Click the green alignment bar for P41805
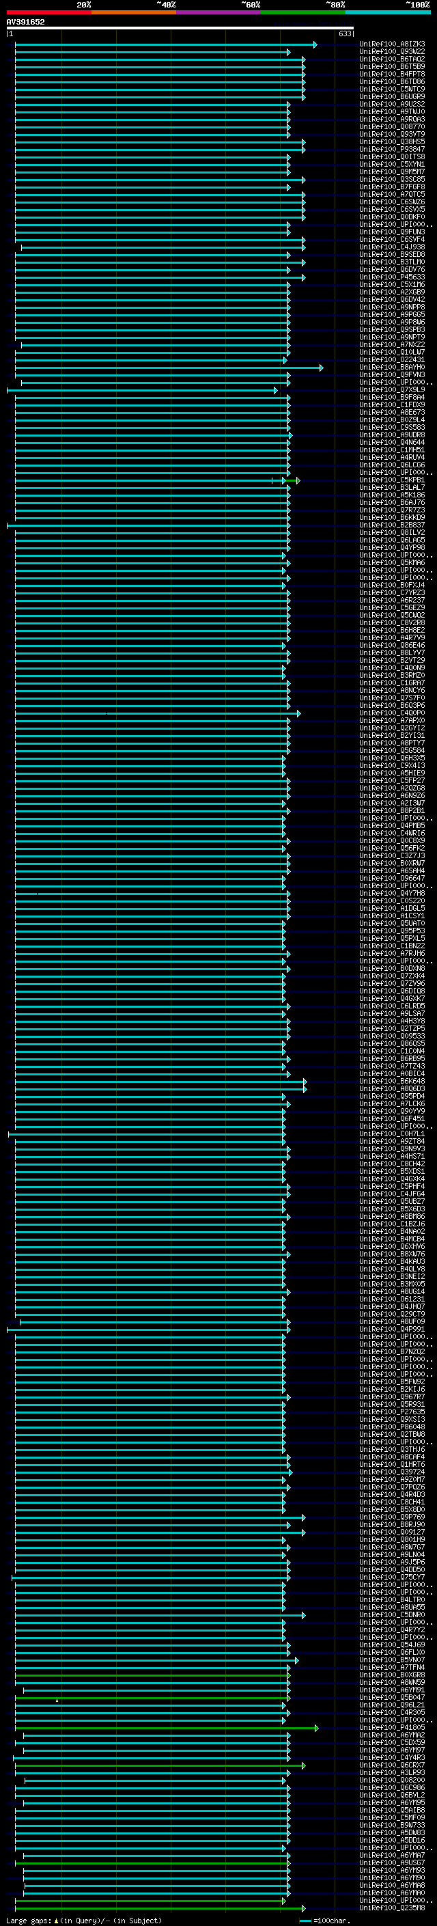The width and height of the screenshot is (437, 1926). (167, 1728)
